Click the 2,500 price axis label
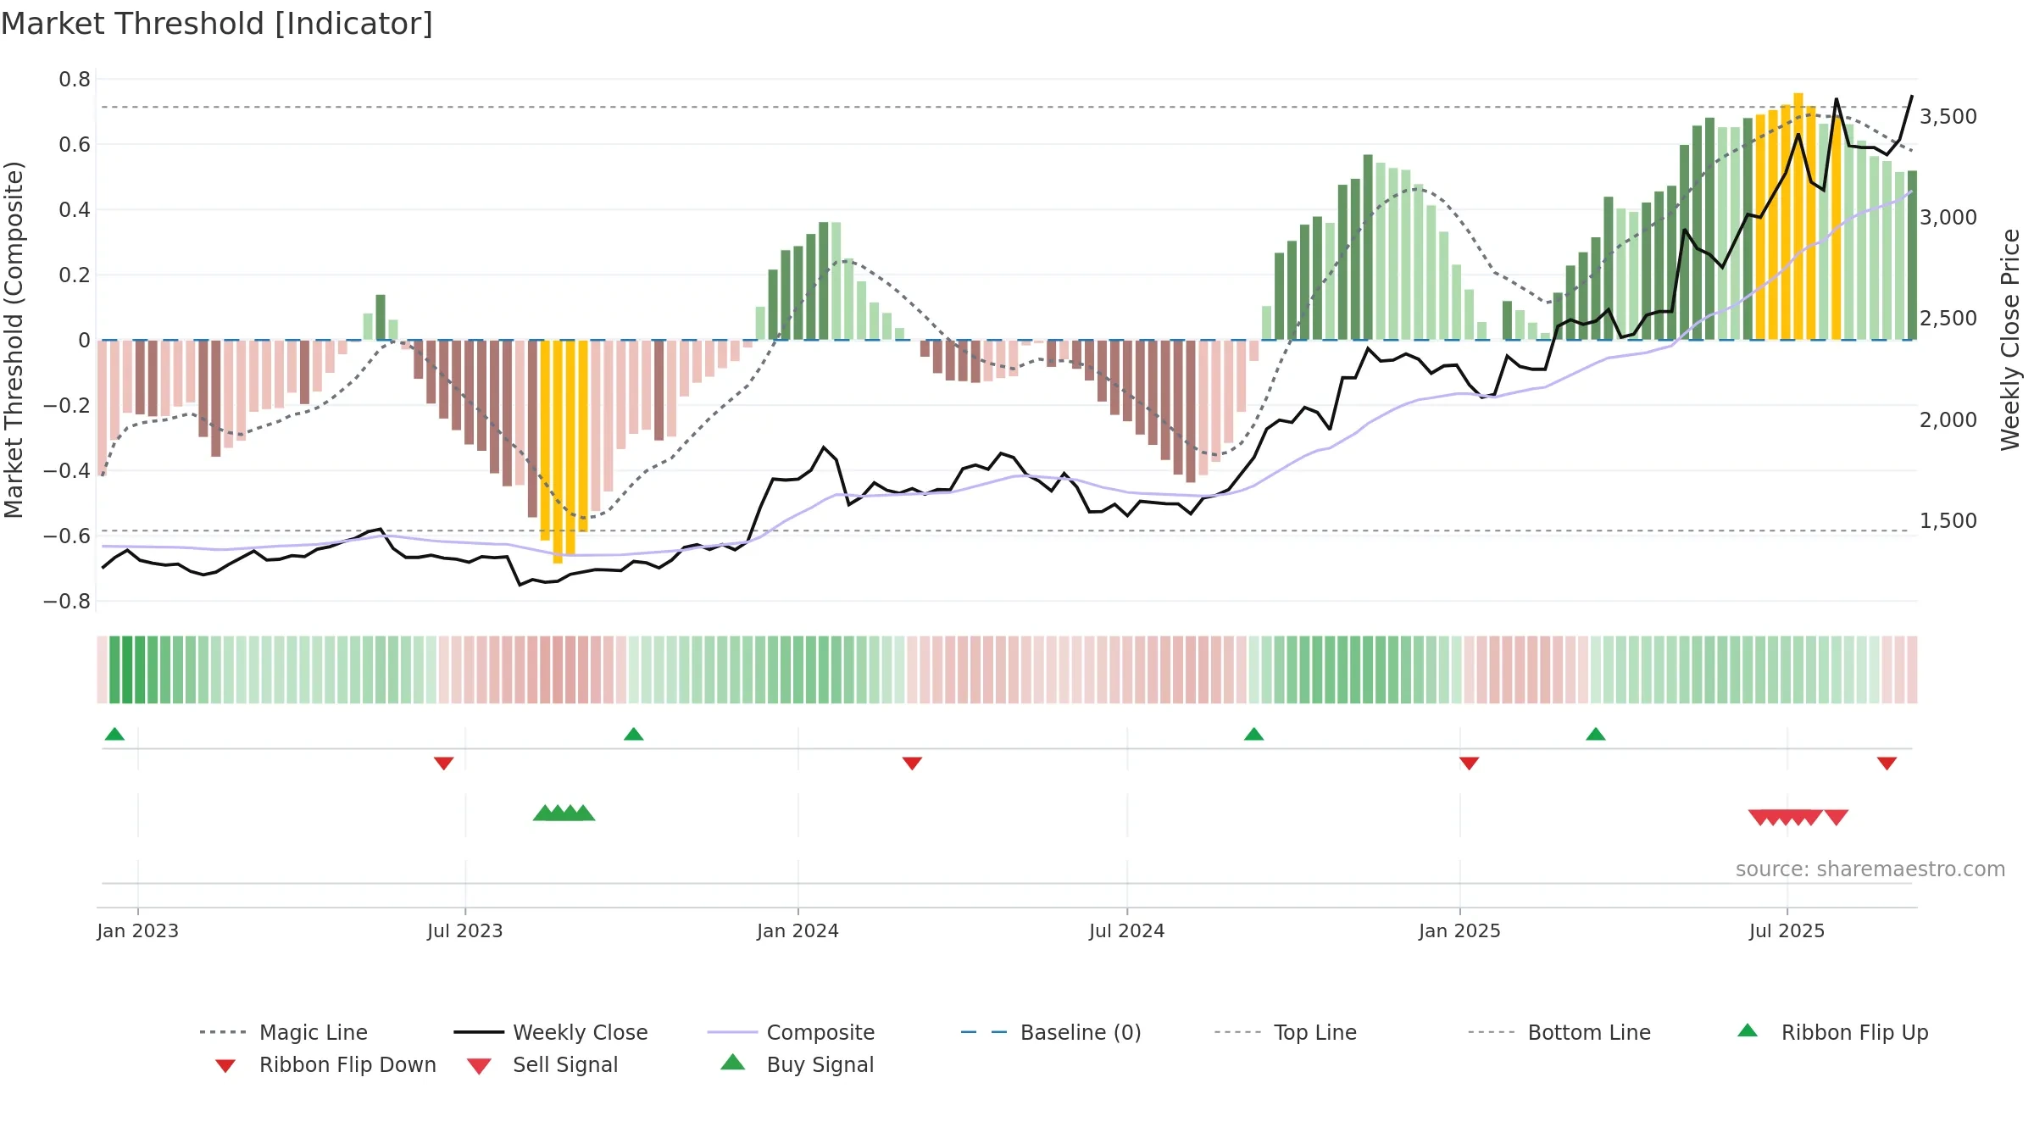This screenshot has width=2034, height=1144. click(x=1948, y=319)
